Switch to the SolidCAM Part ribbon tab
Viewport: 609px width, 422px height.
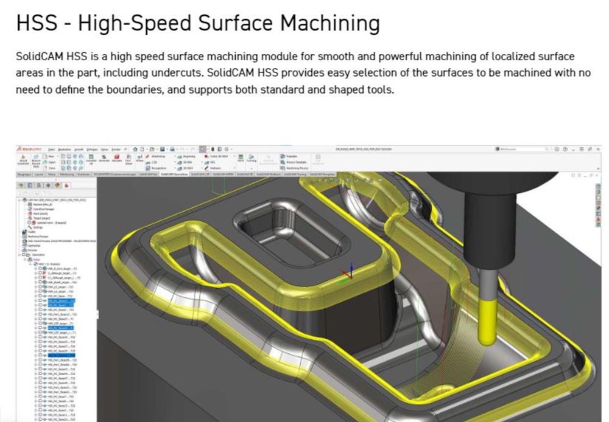click(x=149, y=175)
